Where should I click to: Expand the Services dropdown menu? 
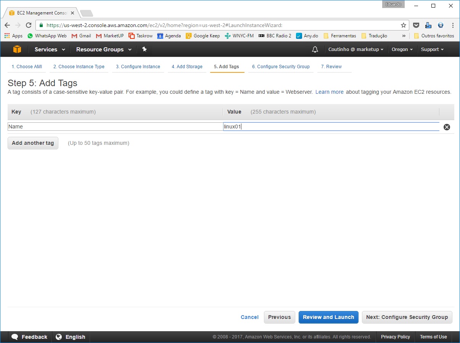point(50,50)
